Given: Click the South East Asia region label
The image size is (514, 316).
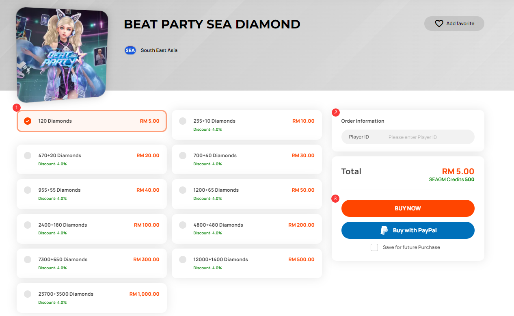Looking at the screenshot, I should (x=159, y=50).
